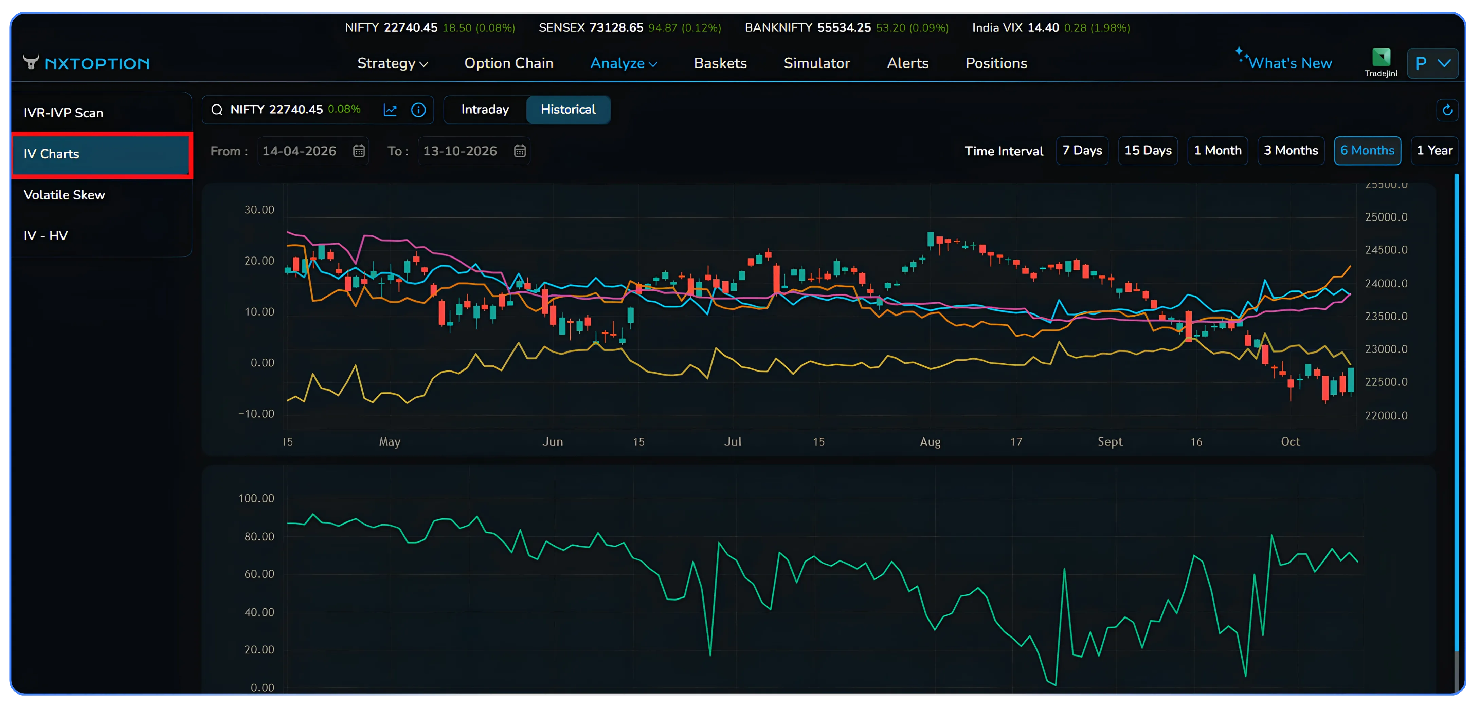Open What's New link

pyautogui.click(x=1290, y=63)
